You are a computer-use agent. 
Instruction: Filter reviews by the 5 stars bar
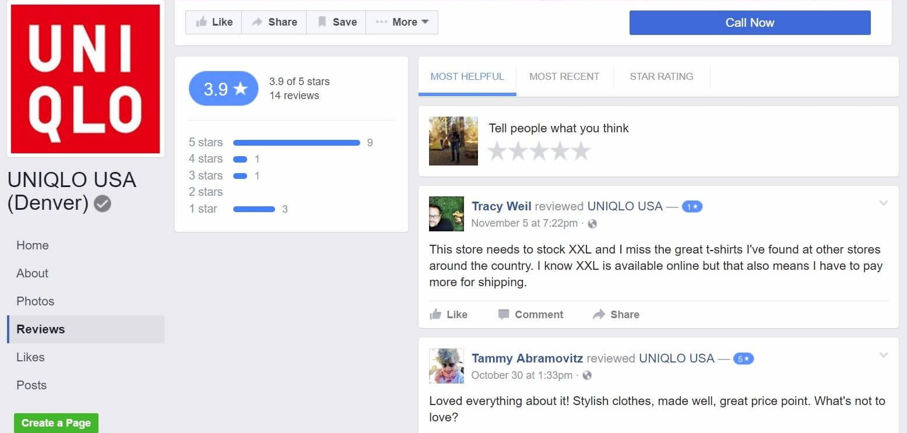[x=296, y=143]
